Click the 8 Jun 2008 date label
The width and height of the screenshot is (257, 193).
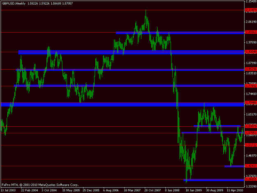click(172, 190)
